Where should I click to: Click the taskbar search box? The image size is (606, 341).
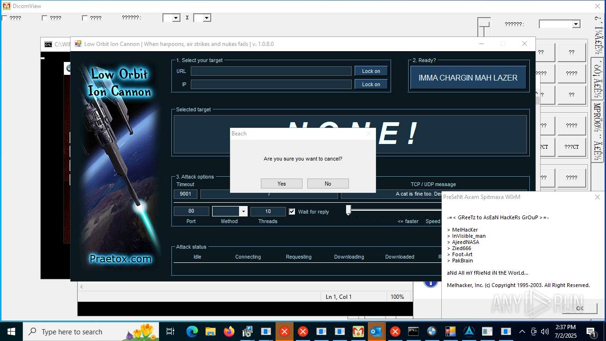pyautogui.click(x=91, y=332)
